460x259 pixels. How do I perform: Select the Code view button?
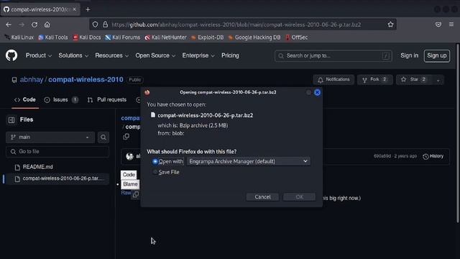(129, 175)
